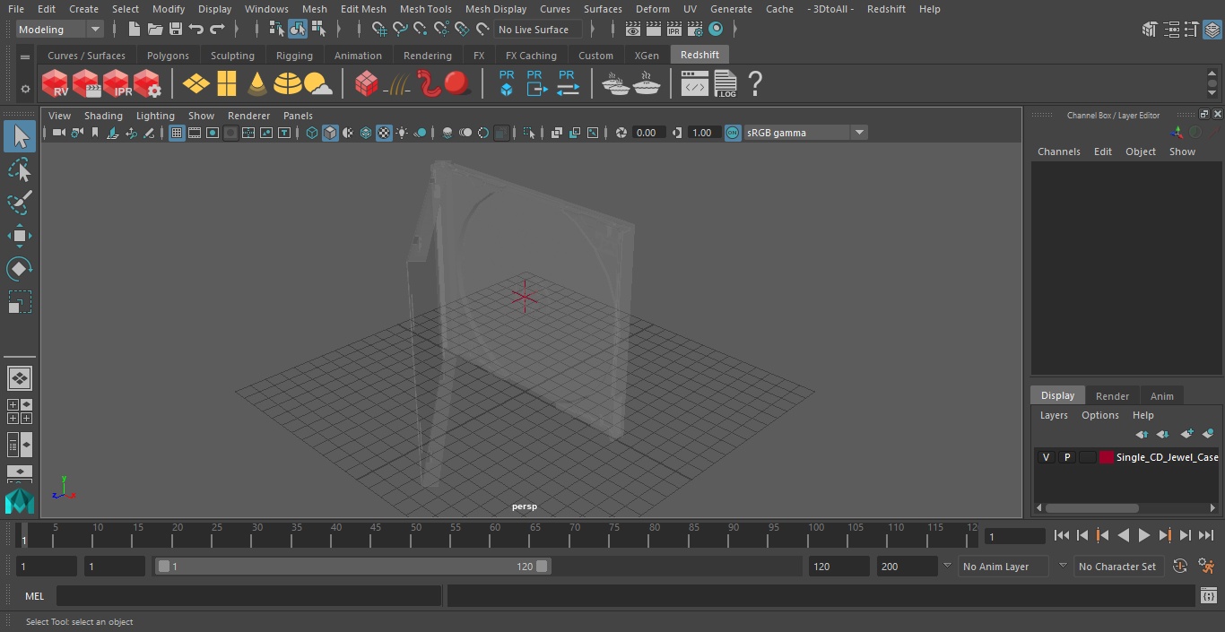Select the Select tool arrow
This screenshot has height=632, width=1225.
click(19, 136)
